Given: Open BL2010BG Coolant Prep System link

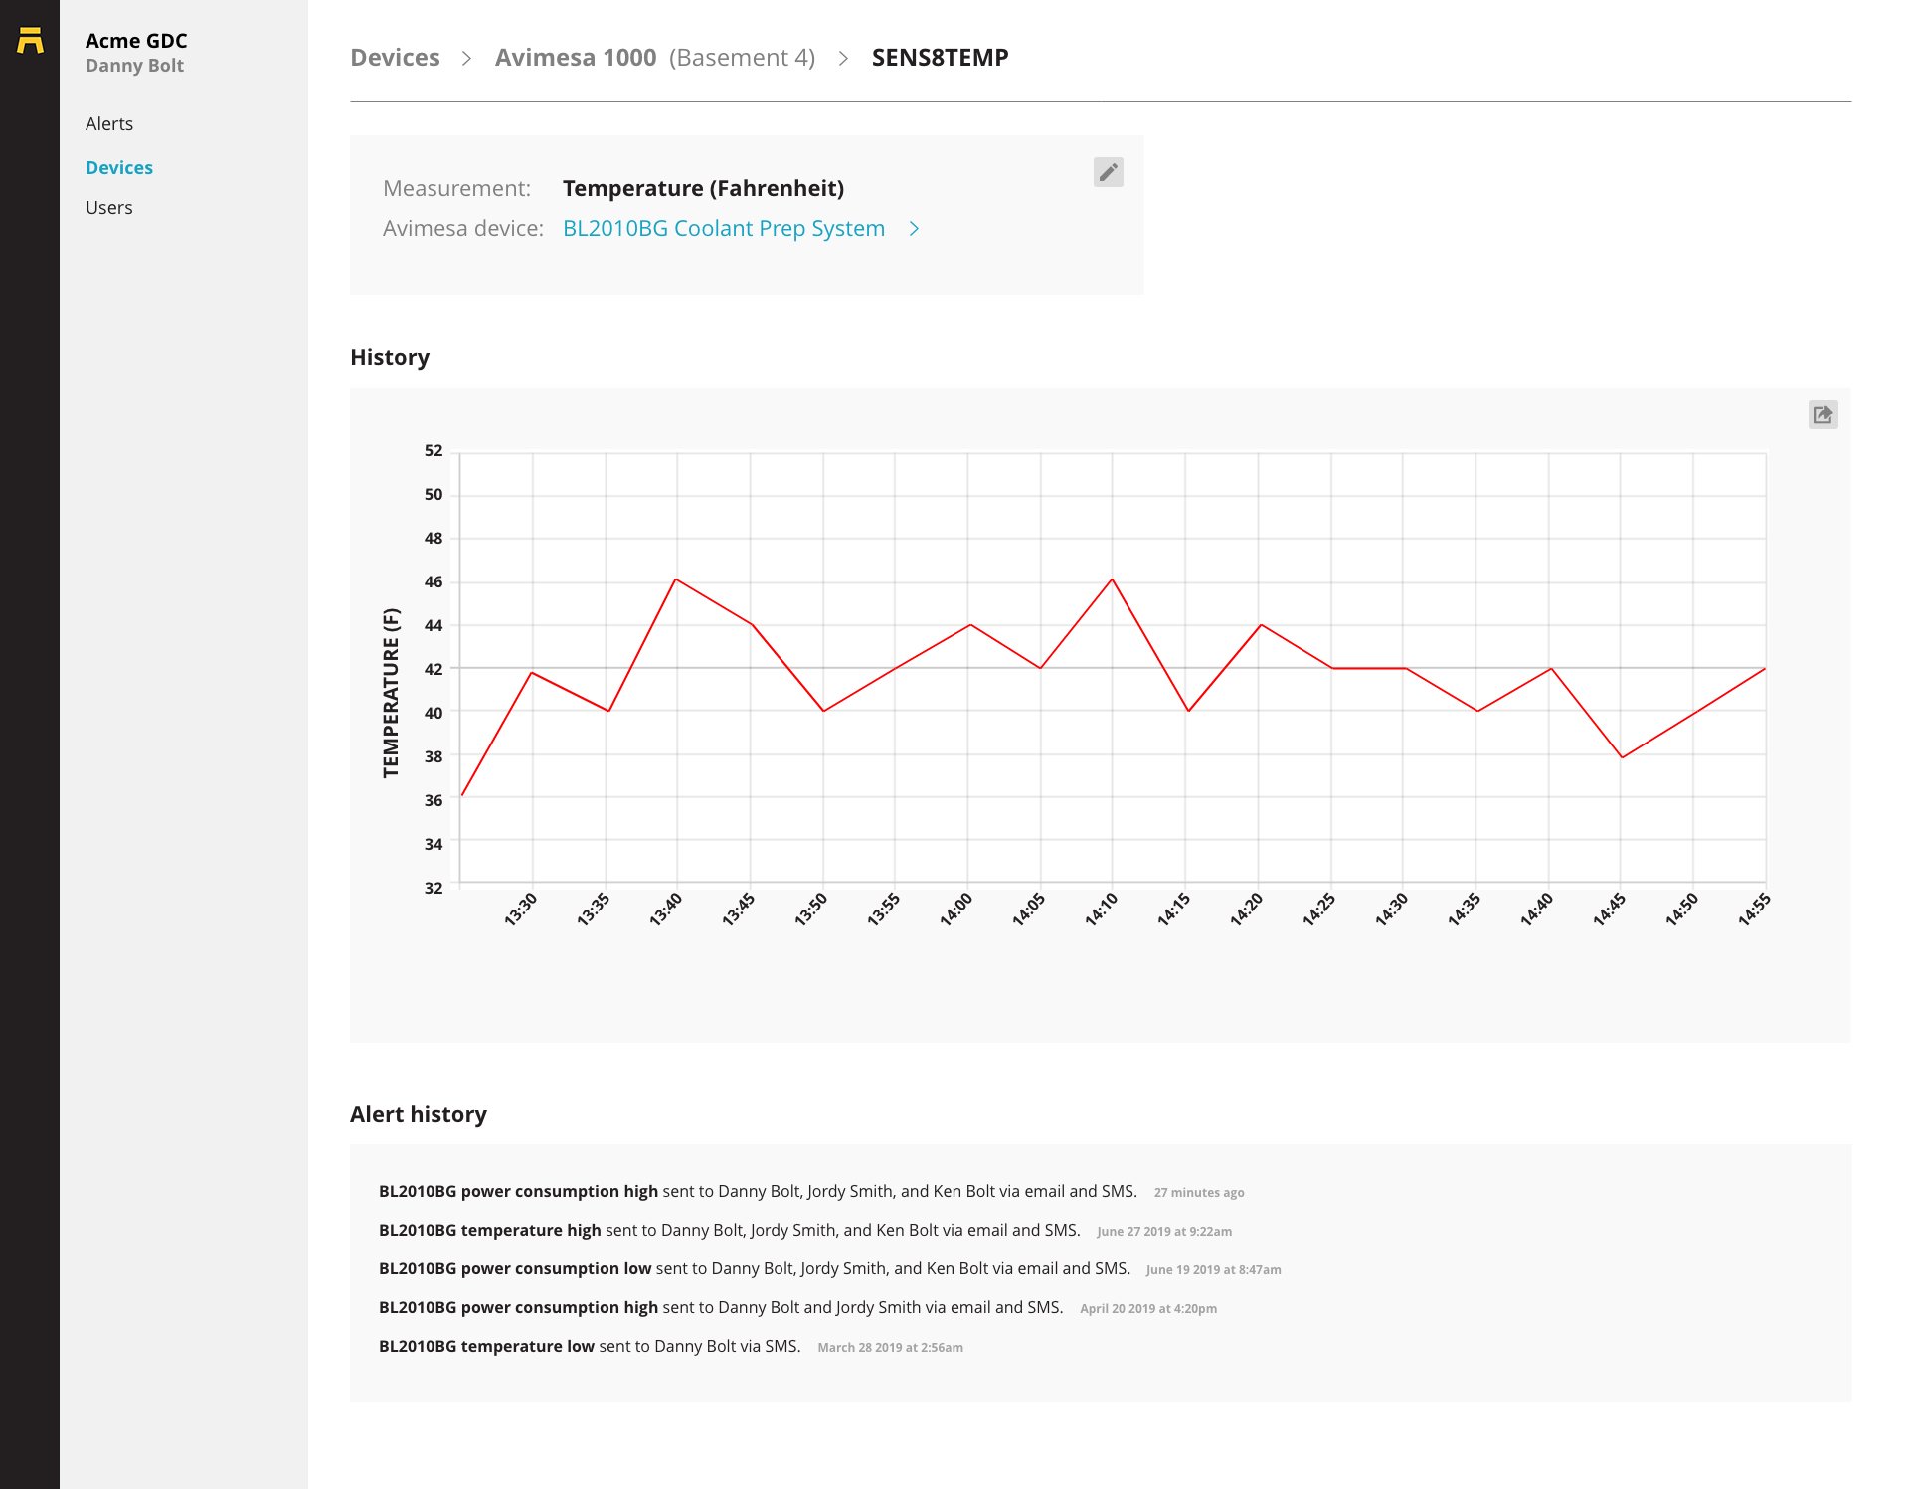Looking at the screenshot, I should coord(724,229).
